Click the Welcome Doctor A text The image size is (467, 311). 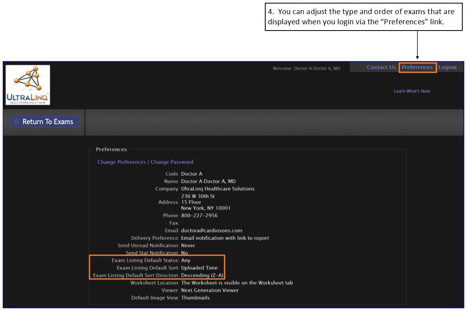[x=306, y=69]
